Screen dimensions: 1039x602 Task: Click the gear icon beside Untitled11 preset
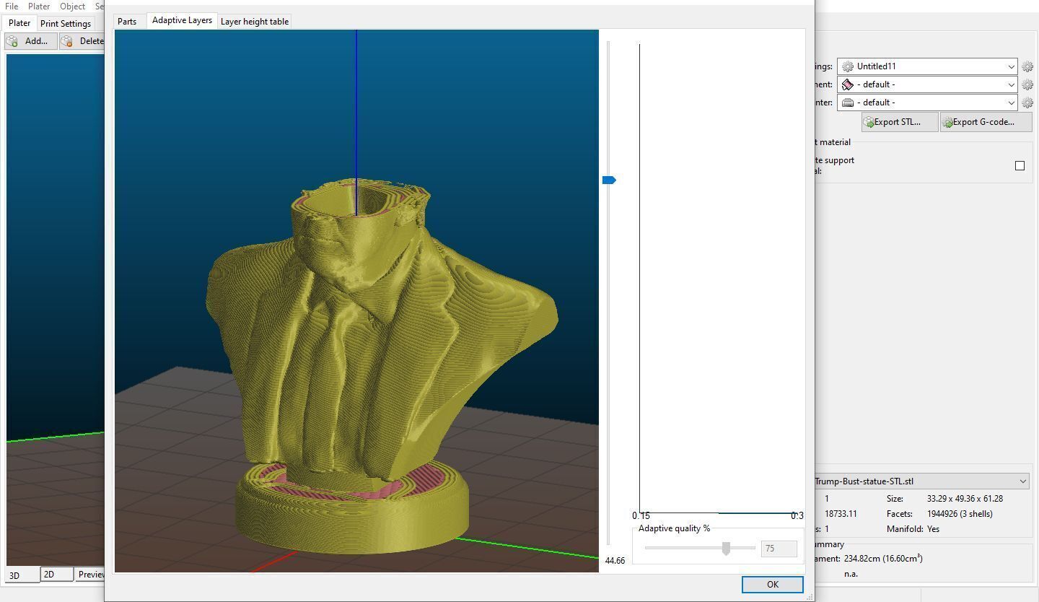[x=1027, y=66]
